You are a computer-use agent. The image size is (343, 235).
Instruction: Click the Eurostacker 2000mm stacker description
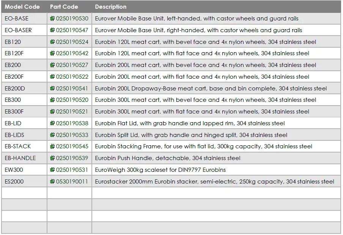[x=214, y=182]
